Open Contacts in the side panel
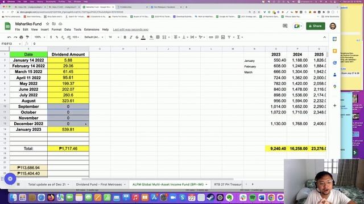 335,75
